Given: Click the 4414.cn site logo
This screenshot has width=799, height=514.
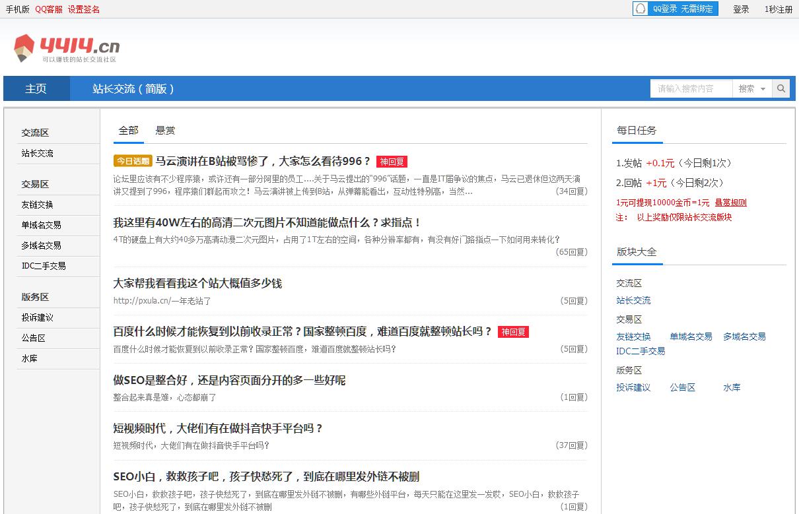Looking at the screenshot, I should (67, 48).
